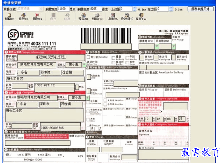Screen dimensions: 223x163
Task: Click the shipper phone field 13631627112
Action: pos(55,85)
